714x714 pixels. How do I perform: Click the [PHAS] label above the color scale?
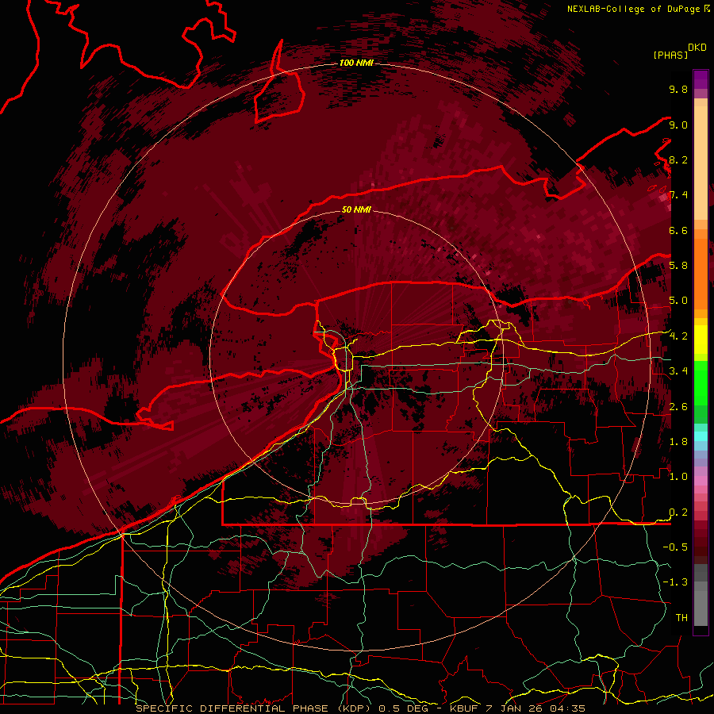point(670,55)
